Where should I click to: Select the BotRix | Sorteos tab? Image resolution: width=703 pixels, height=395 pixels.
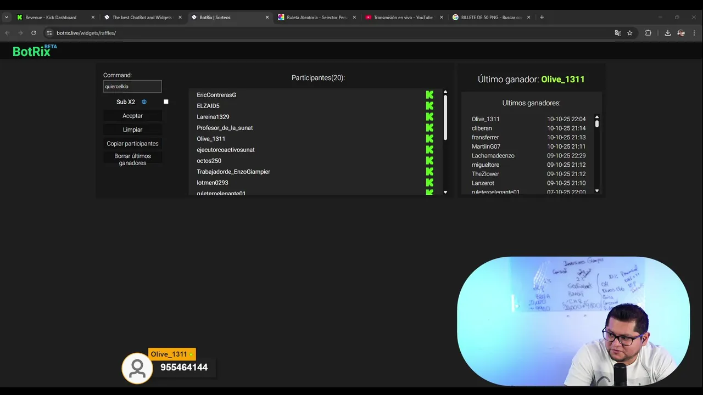click(x=230, y=18)
